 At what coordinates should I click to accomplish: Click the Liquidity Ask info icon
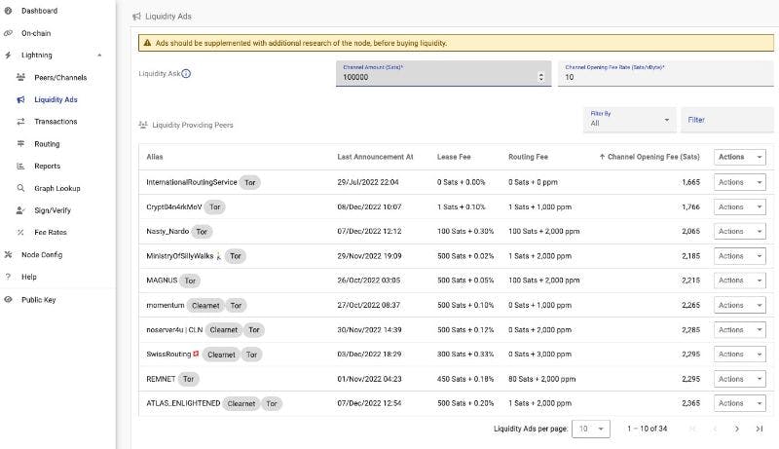point(186,73)
